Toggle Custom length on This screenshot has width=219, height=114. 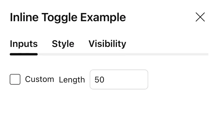15,79
